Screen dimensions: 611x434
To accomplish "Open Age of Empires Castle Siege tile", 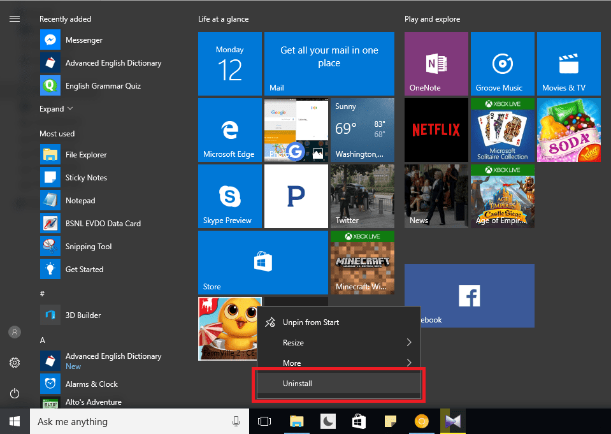I will pyautogui.click(x=503, y=196).
